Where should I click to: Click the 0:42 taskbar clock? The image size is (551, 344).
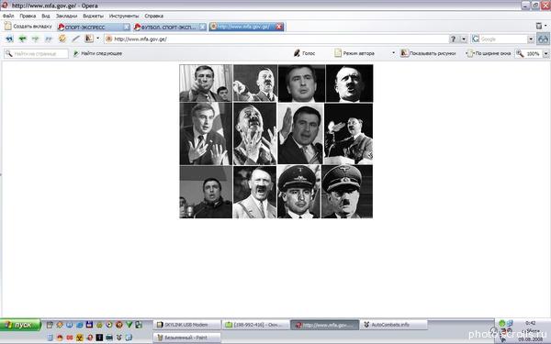[x=531, y=323]
